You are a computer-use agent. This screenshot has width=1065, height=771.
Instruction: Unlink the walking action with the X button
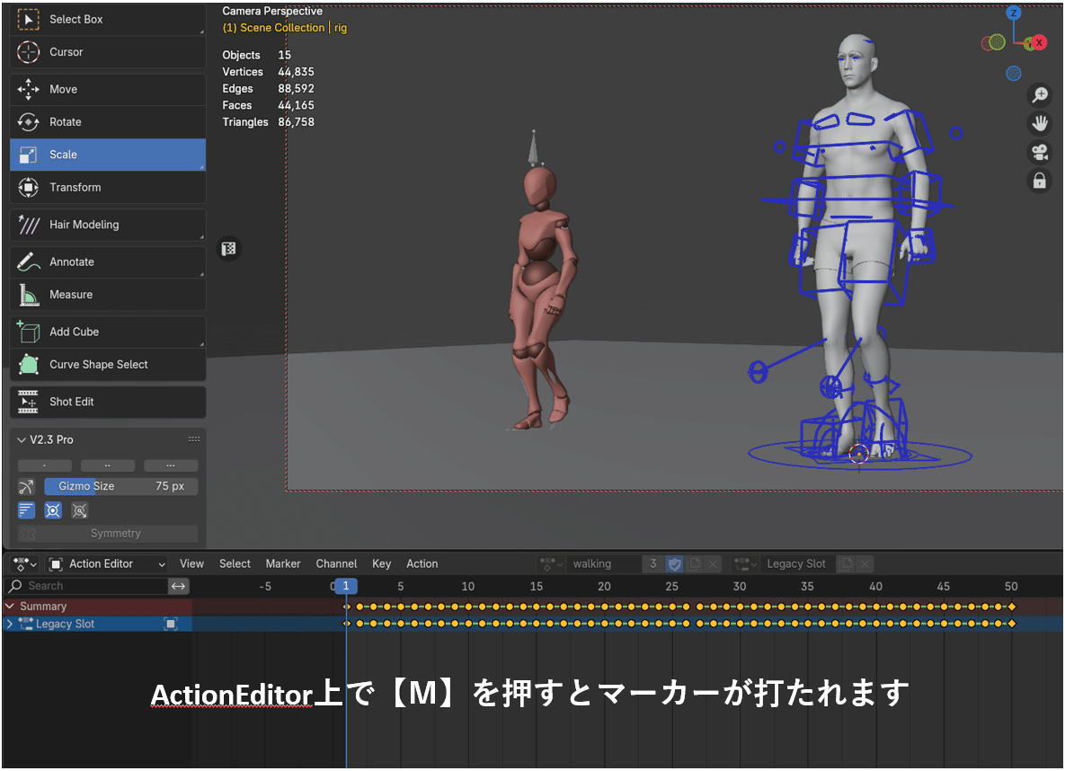(x=713, y=563)
